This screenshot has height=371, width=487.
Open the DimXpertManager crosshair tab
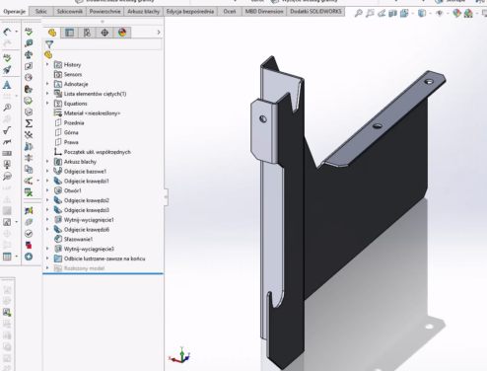(104, 33)
